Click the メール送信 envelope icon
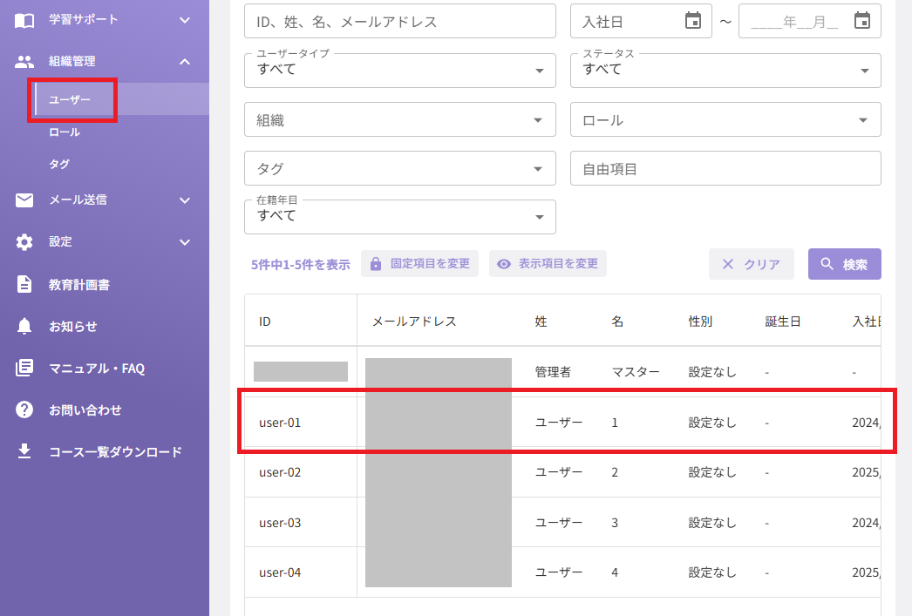This screenshot has width=912, height=616. click(x=24, y=200)
